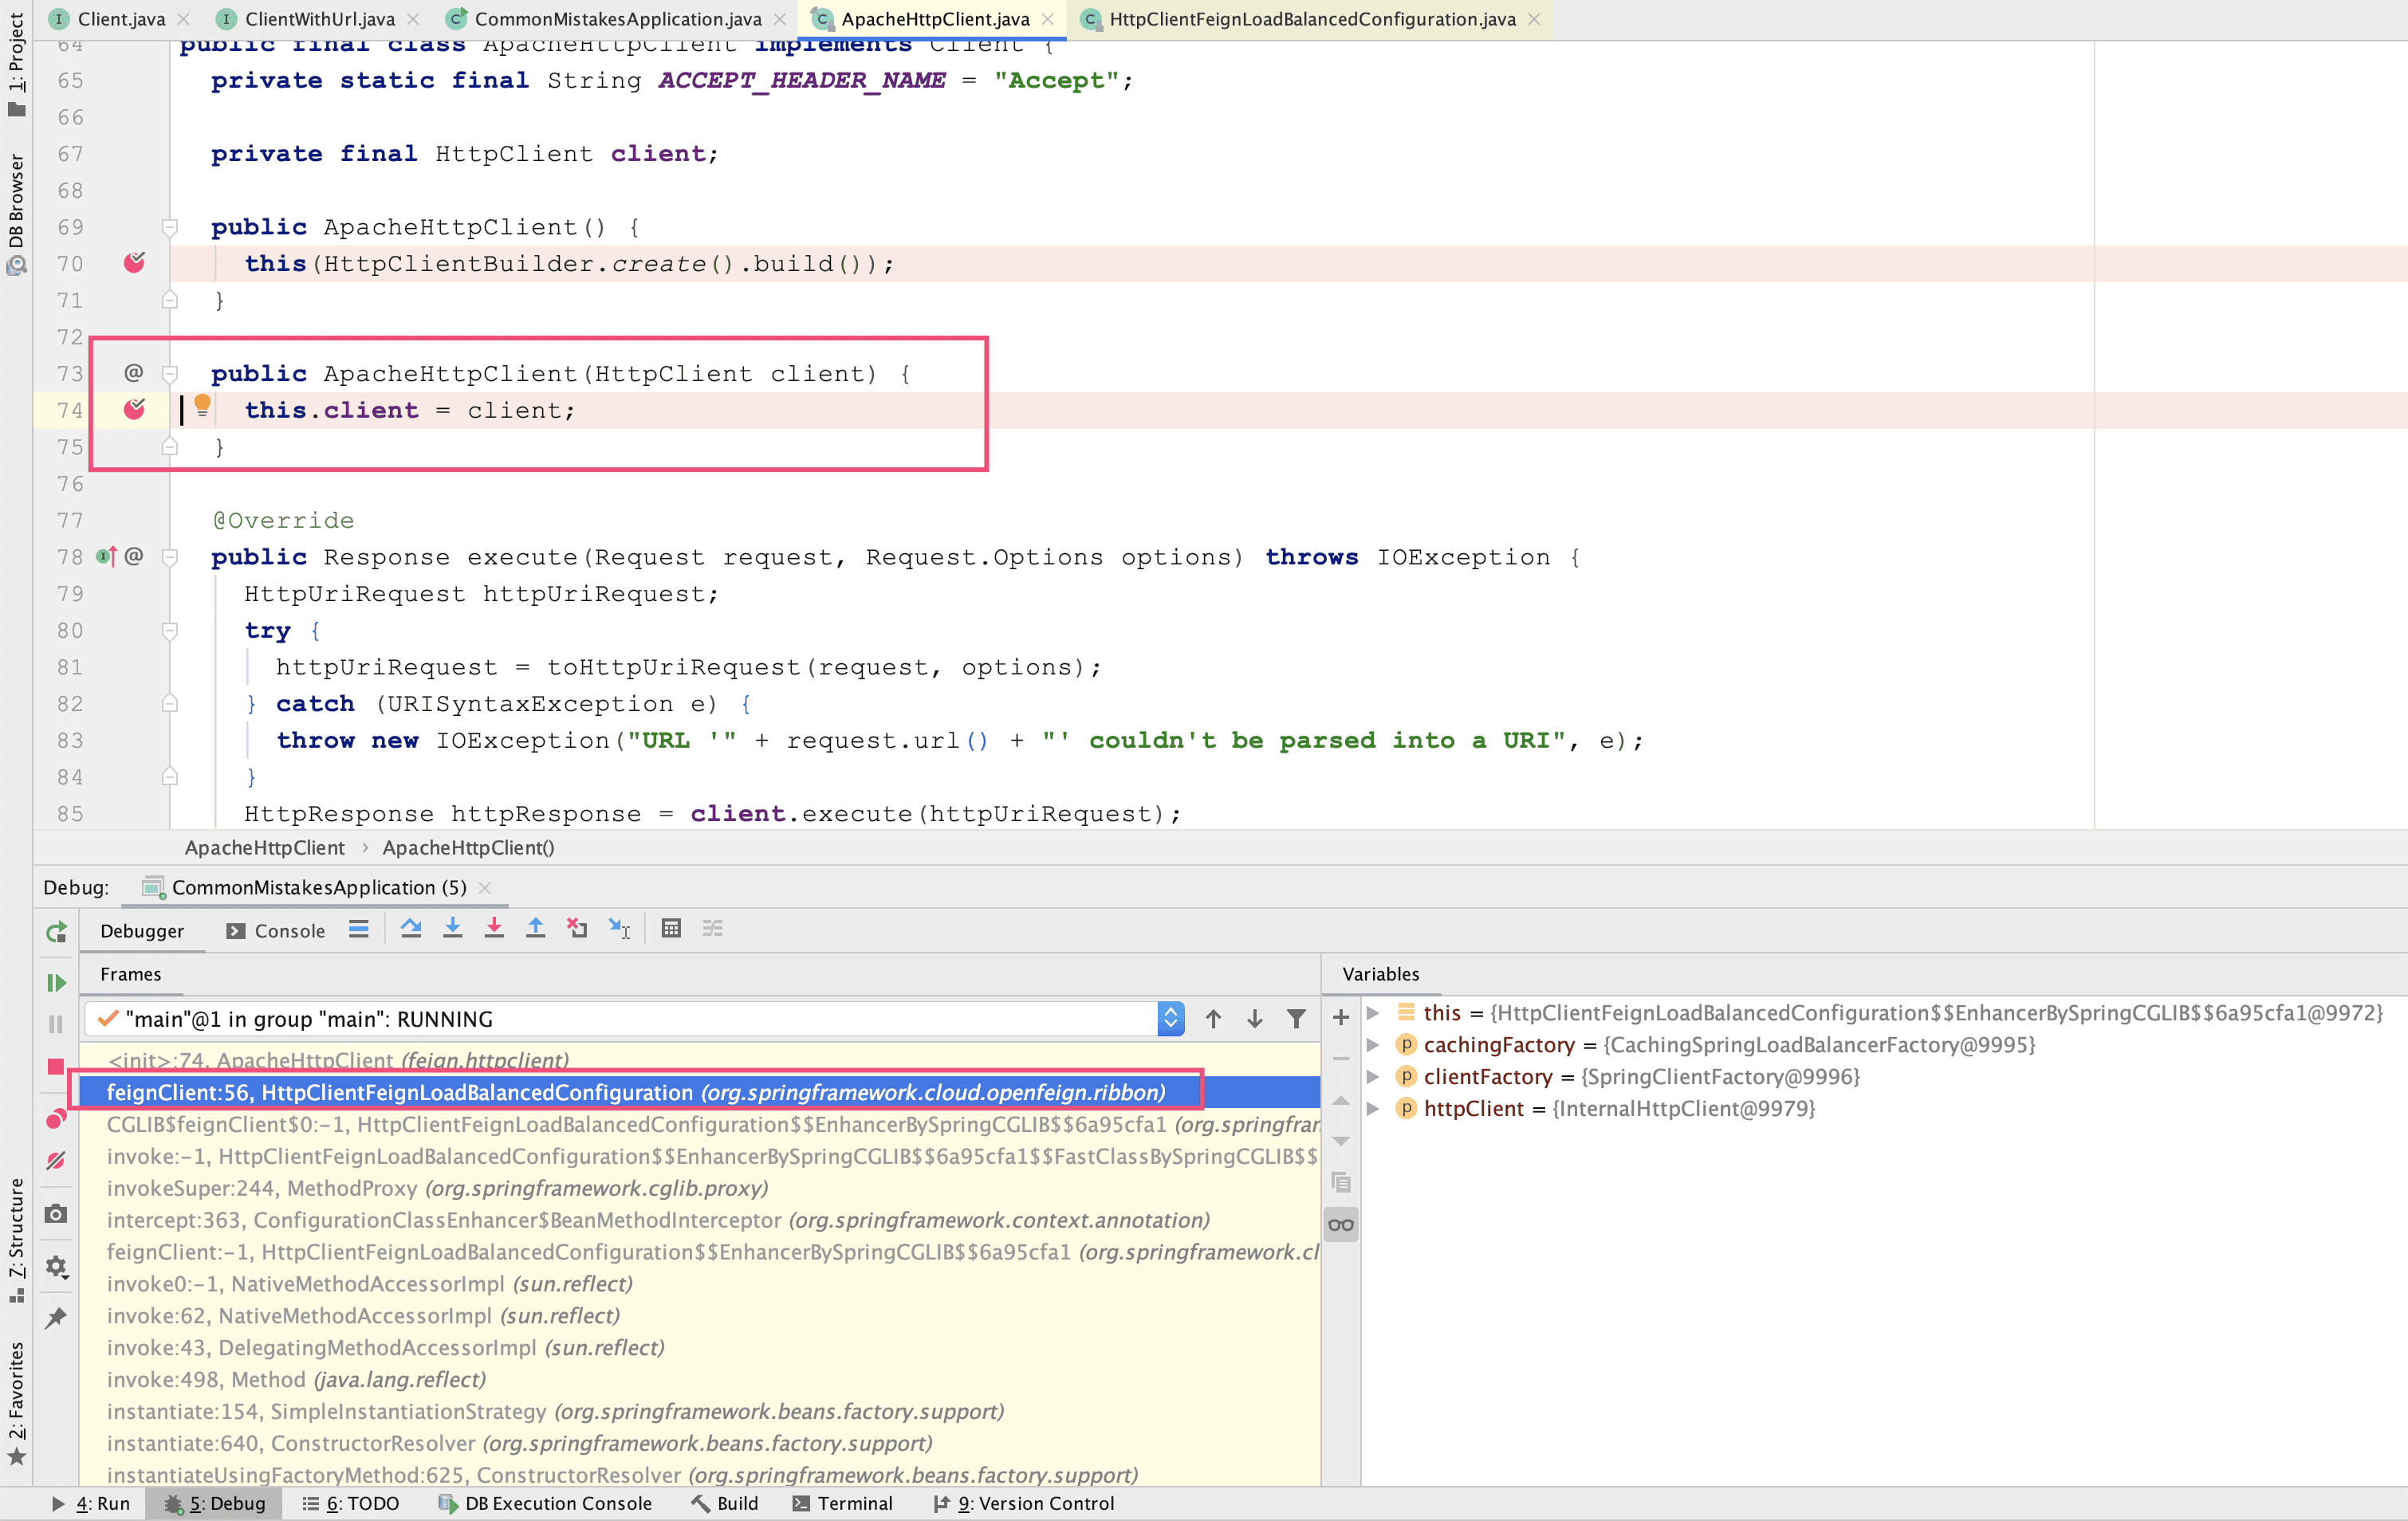This screenshot has width=2408, height=1521.
Task: Toggle breakpoint on line 74
Action: pyautogui.click(x=134, y=410)
